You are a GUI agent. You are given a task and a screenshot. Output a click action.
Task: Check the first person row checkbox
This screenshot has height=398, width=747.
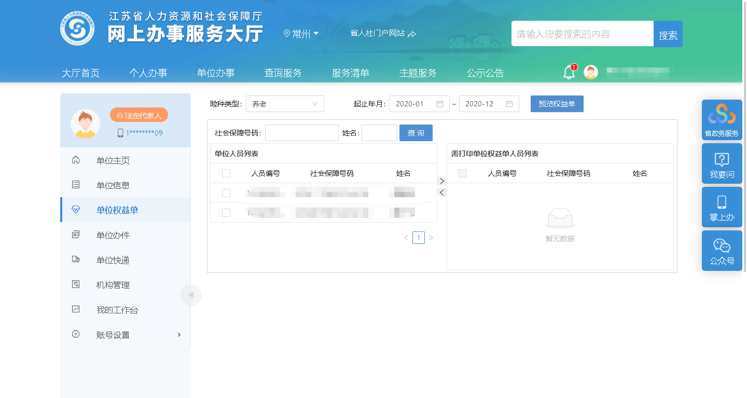(x=226, y=193)
